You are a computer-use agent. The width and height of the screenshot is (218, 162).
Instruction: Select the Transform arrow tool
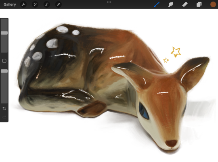(59, 4)
